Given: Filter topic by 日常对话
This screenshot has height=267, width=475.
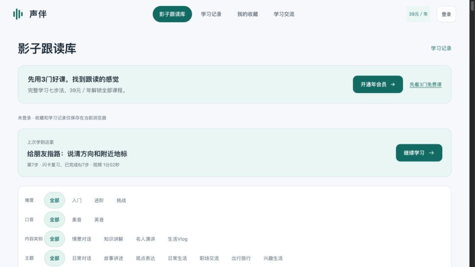Looking at the screenshot, I should 82,258.
